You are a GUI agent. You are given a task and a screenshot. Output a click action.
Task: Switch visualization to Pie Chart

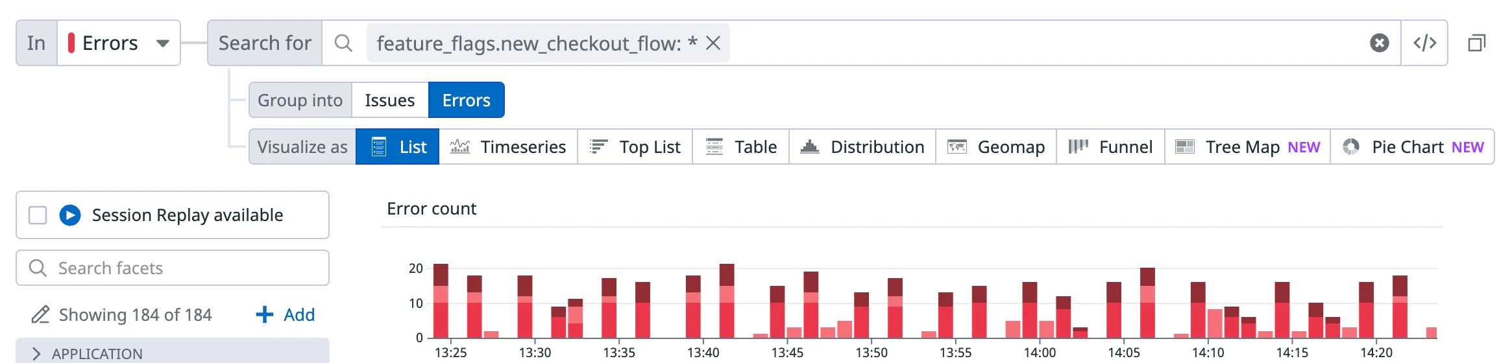[1413, 147]
